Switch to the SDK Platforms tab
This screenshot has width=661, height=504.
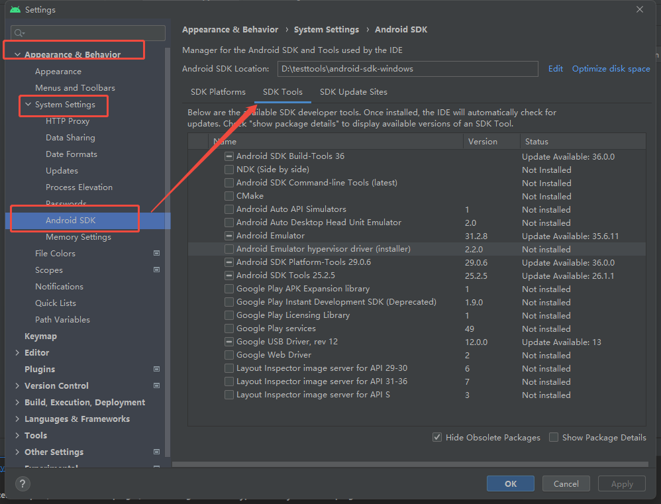(218, 92)
